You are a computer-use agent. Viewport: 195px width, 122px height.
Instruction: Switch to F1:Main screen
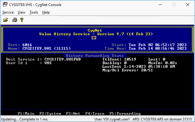tap(26, 114)
